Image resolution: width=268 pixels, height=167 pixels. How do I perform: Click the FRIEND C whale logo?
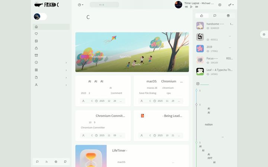tap(47, 4)
